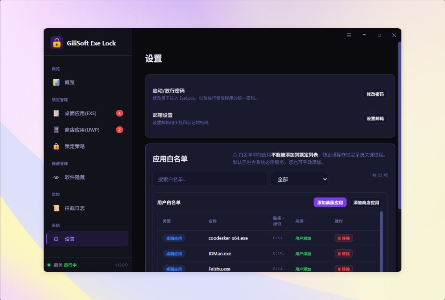Click the 共 22 项 count label
The height and width of the screenshot is (300, 445).
coord(380,175)
